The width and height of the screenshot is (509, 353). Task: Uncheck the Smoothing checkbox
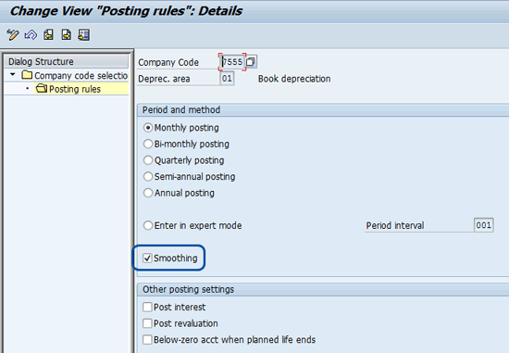147,258
